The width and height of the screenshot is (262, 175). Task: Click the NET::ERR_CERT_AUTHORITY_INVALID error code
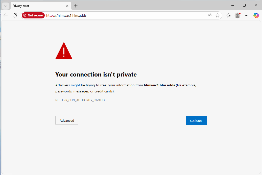pyautogui.click(x=80, y=100)
